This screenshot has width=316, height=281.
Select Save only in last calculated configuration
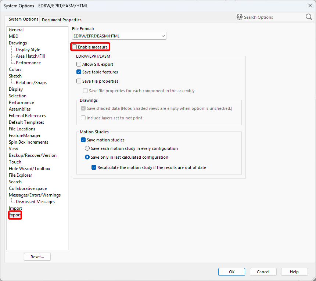(x=87, y=157)
